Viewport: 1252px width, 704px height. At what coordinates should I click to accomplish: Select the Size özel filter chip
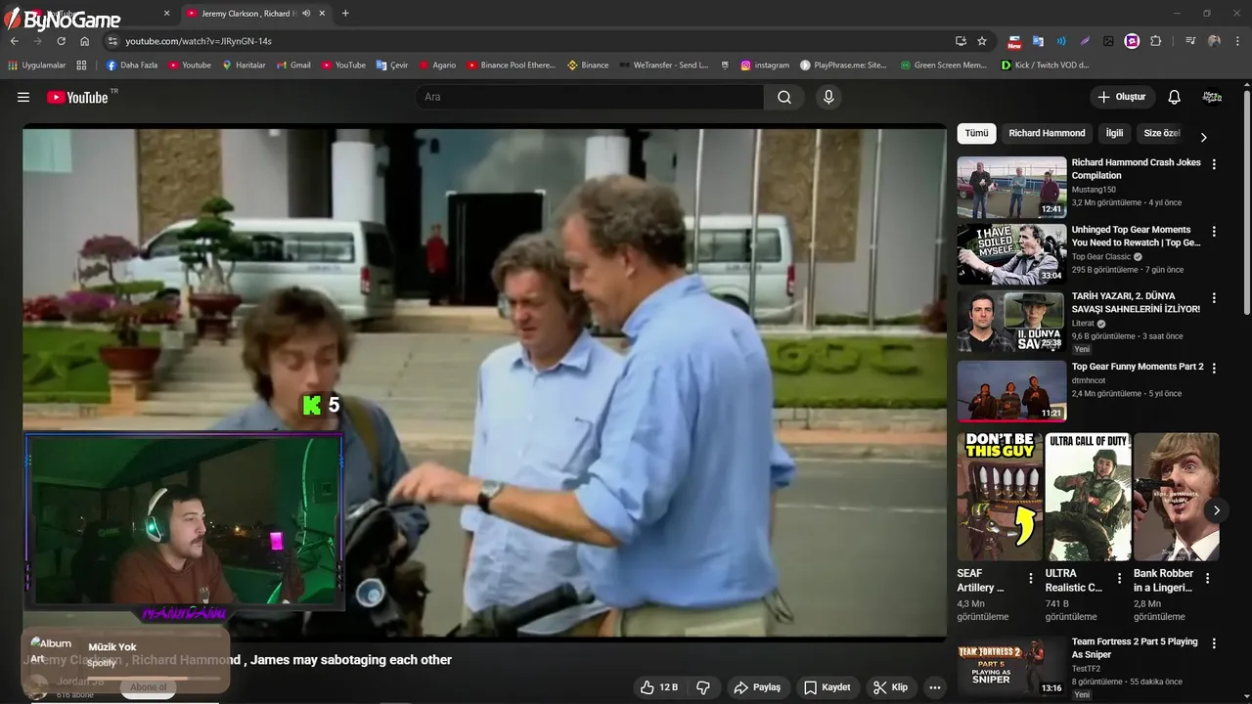[x=1162, y=133]
